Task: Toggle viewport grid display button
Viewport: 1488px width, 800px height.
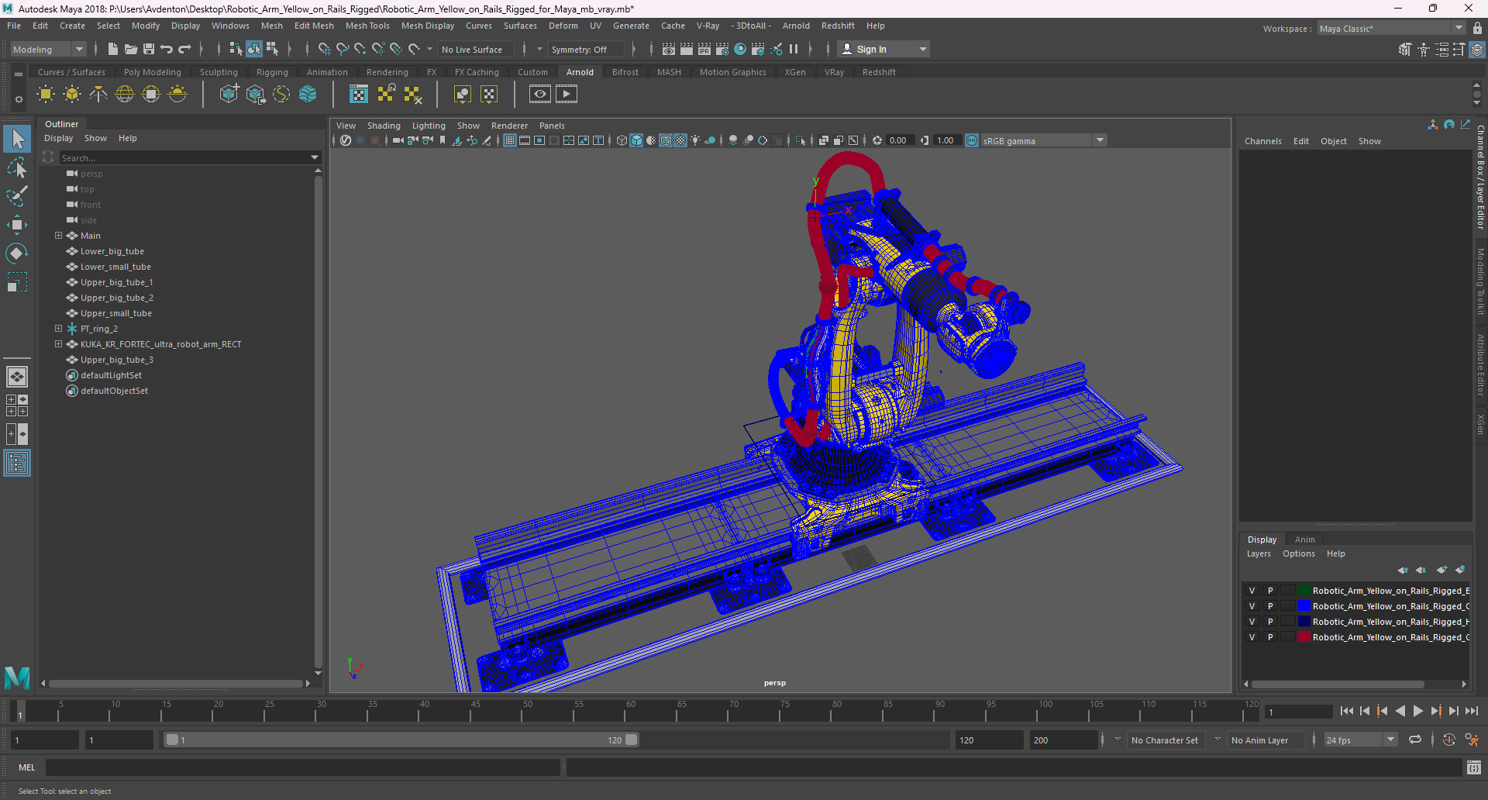Action: point(509,140)
